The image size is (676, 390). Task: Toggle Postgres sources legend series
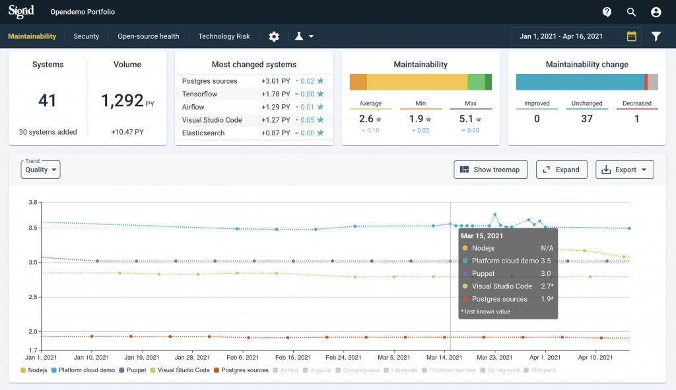pos(241,370)
